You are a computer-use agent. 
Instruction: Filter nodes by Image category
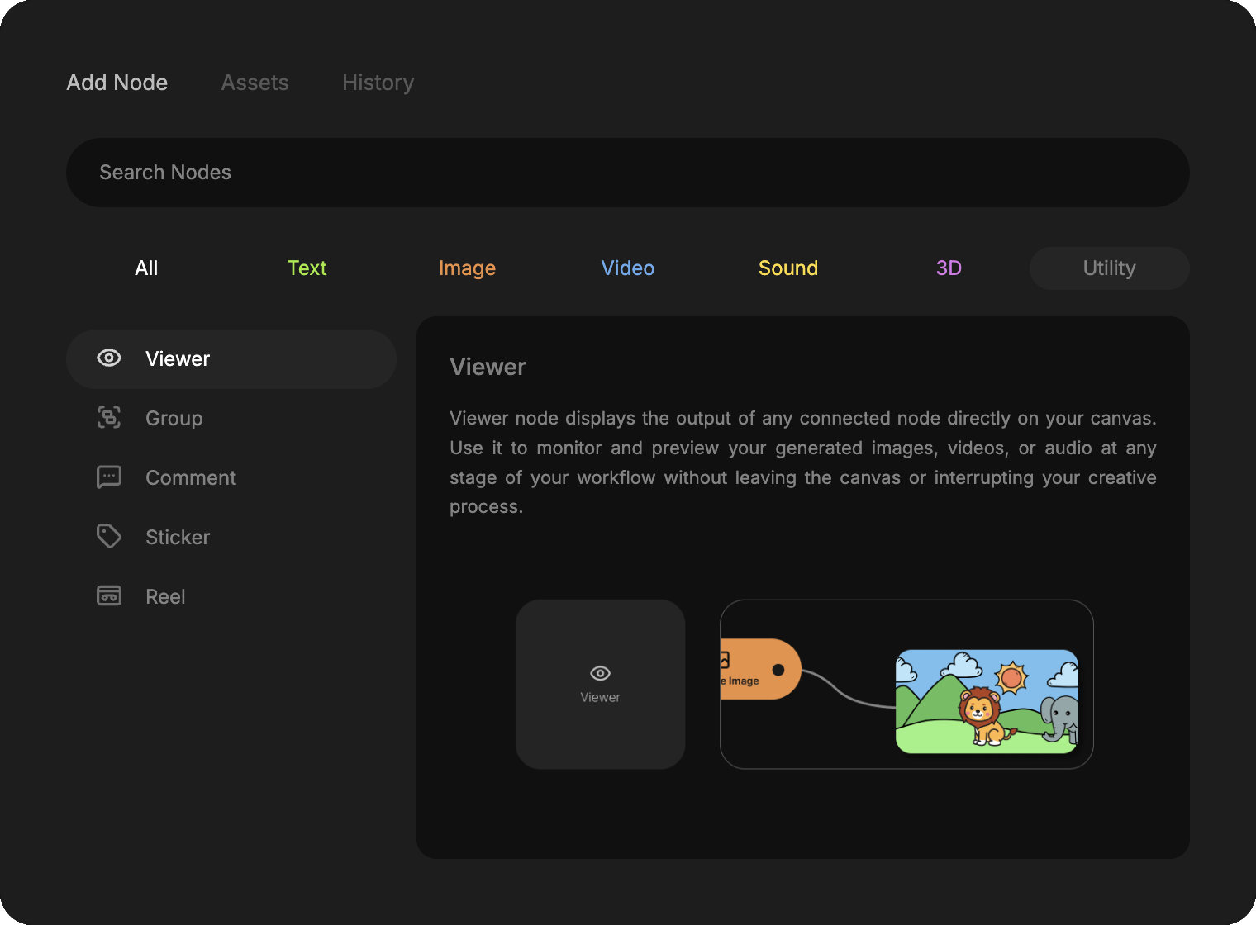(x=467, y=268)
